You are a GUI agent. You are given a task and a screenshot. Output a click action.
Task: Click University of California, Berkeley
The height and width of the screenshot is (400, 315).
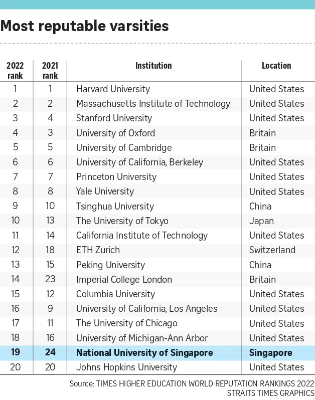pos(139,162)
